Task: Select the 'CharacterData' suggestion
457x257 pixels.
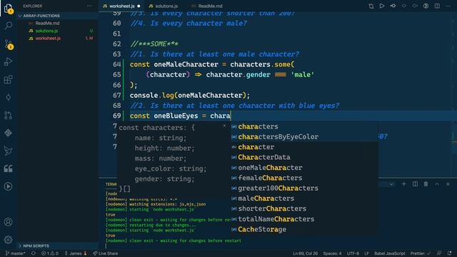Action: tap(304, 157)
